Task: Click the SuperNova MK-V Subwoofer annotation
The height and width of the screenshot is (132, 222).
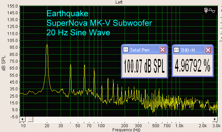Action: [x=99, y=23]
